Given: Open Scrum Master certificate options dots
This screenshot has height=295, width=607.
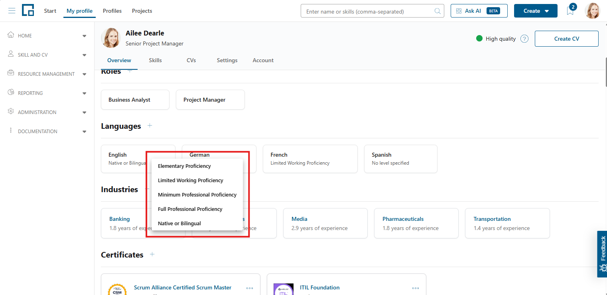Looking at the screenshot, I should [250, 288].
